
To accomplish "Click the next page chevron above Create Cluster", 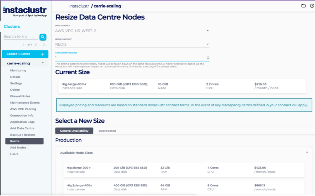I will (x=44, y=45).
